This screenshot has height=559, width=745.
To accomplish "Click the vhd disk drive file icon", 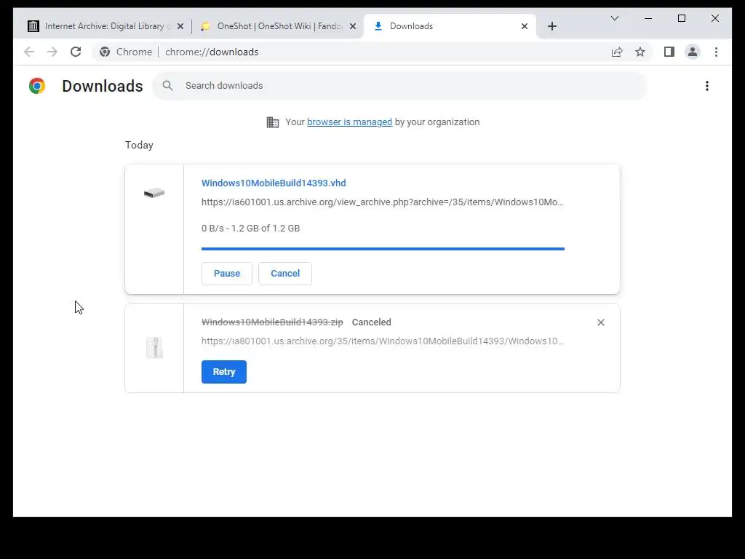I will [x=154, y=192].
